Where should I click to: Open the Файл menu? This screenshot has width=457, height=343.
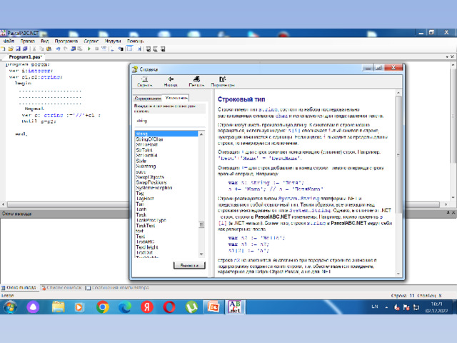coord(9,41)
